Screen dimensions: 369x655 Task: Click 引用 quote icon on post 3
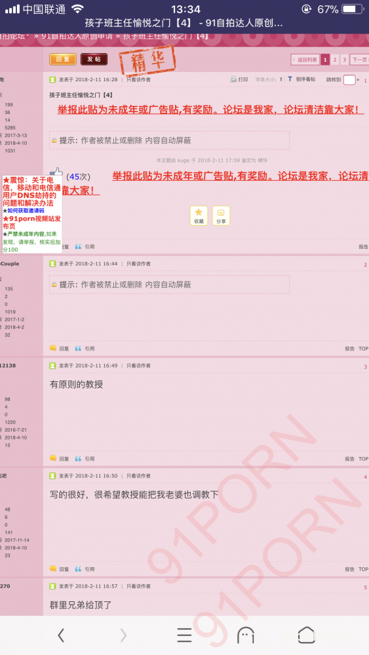point(85,458)
